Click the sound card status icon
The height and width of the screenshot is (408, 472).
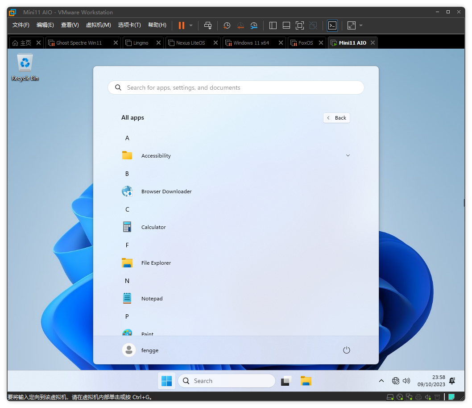(x=428, y=397)
